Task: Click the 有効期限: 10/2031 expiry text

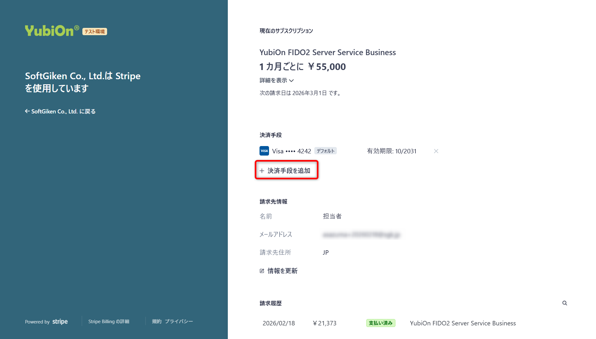Action: tap(392, 151)
